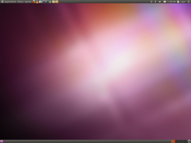
Task: Open the orange folder launcher
Action: point(57,2)
